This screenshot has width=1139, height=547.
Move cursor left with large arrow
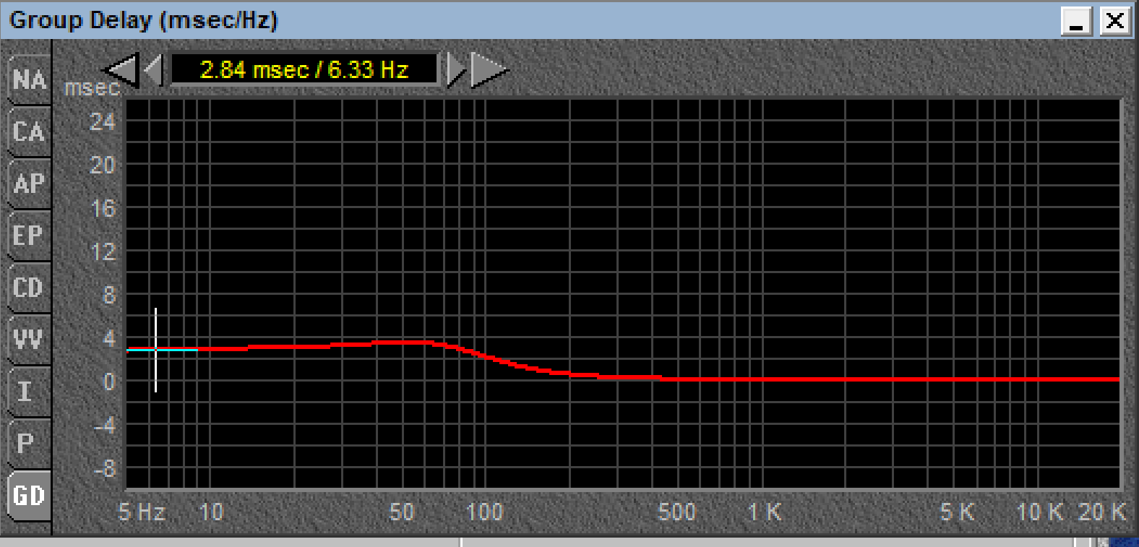(121, 70)
